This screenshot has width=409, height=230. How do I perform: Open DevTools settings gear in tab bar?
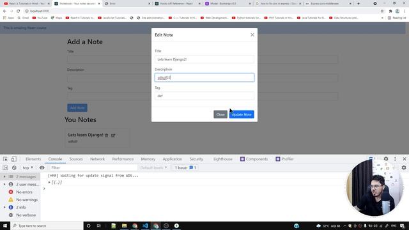pyautogui.click(x=386, y=159)
